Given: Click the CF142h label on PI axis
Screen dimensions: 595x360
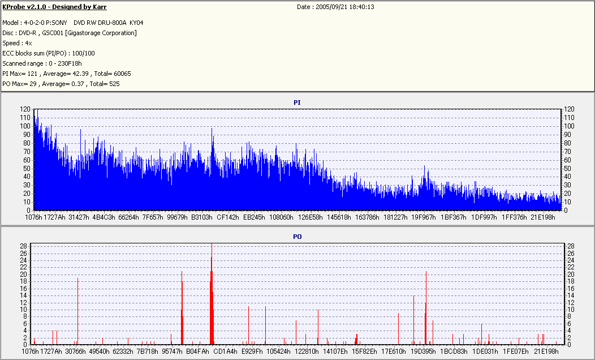Looking at the screenshot, I should click(x=228, y=217).
